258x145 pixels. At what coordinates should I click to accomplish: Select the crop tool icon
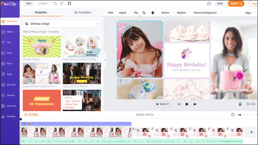[x=144, y=13]
